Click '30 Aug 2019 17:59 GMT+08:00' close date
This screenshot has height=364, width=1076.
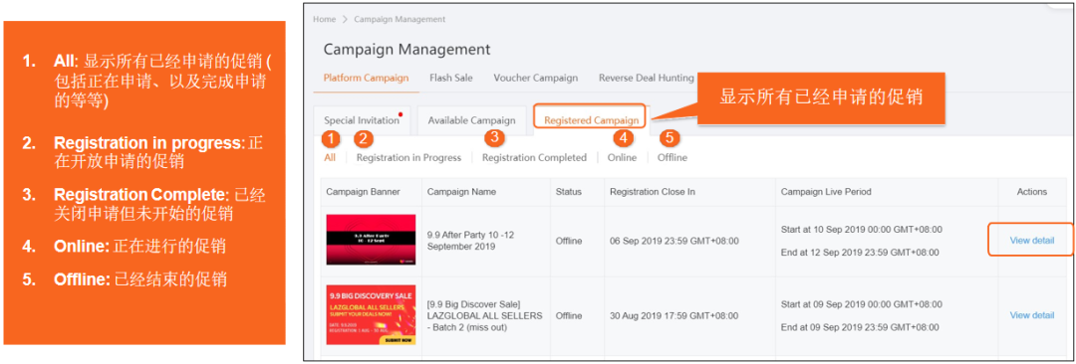click(673, 316)
